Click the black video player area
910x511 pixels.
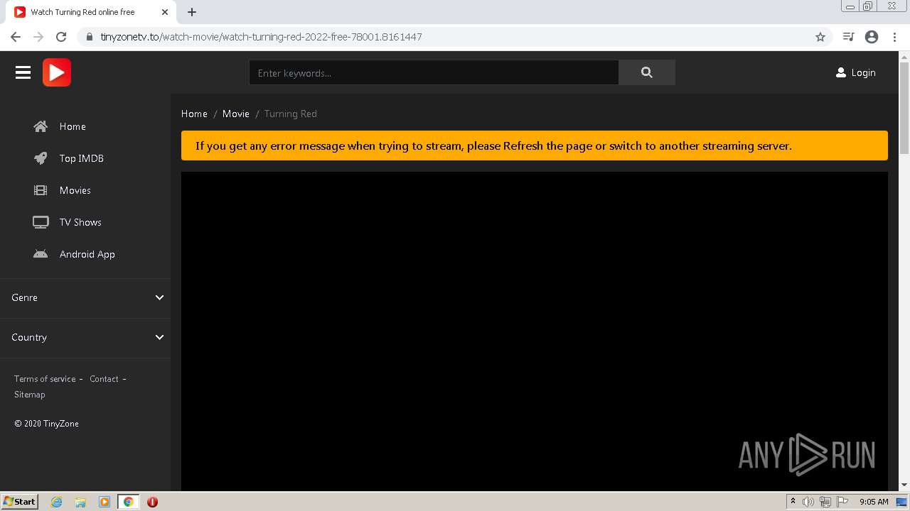tap(535, 331)
